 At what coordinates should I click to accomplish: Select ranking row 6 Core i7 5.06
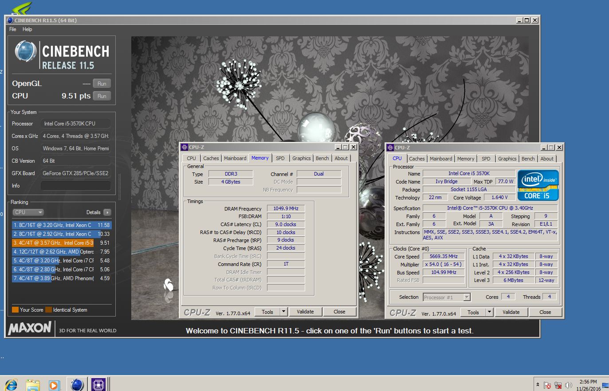coord(61,270)
